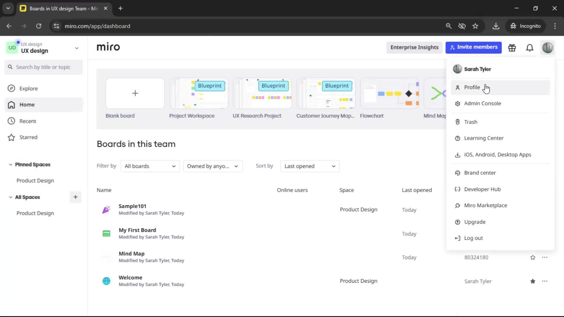
Task: Open pinned Product Design space
Action: [35, 181]
